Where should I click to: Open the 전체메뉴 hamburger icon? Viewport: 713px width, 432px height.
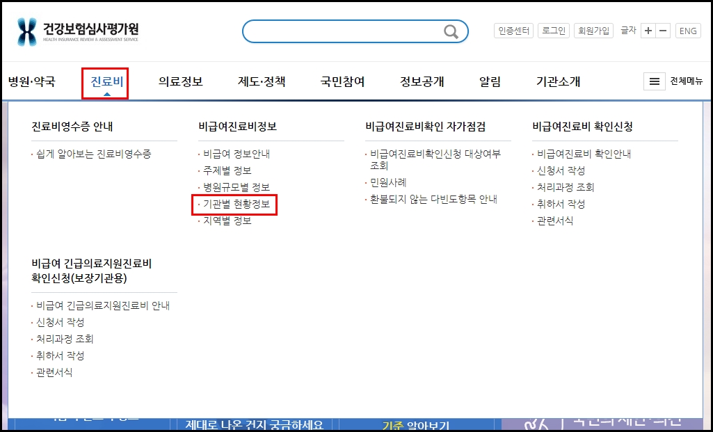[x=653, y=81]
